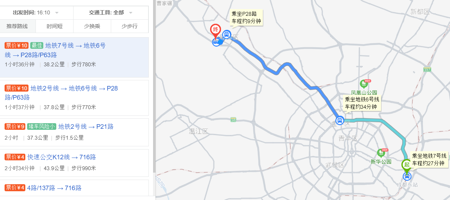Select route 地铁2号线 → 地铁6号线 → P28路
This screenshot has height=200, width=450.
(x=74, y=98)
